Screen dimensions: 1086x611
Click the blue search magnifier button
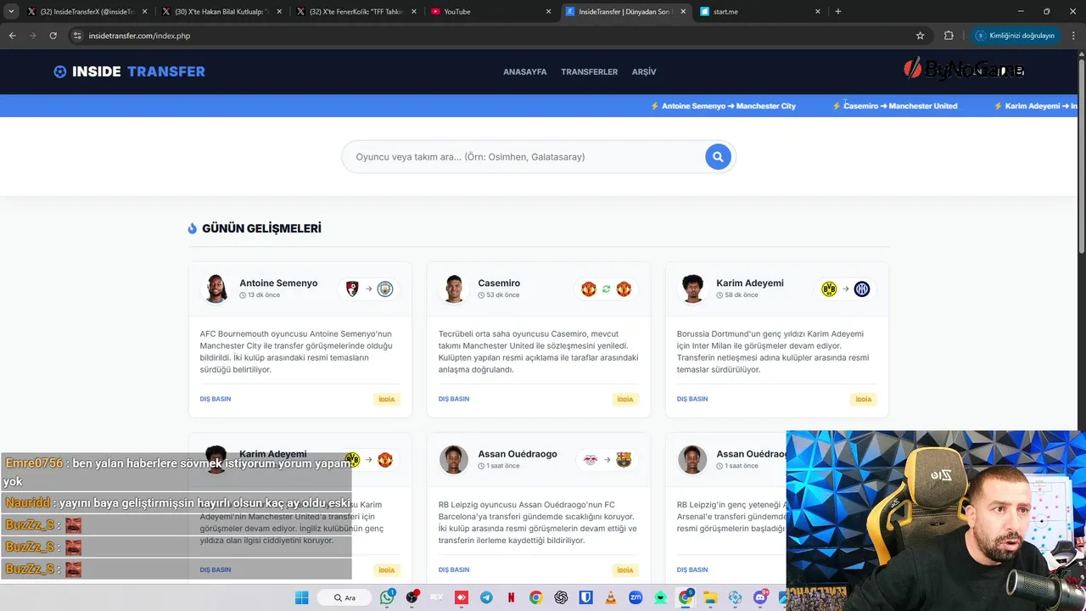718,156
